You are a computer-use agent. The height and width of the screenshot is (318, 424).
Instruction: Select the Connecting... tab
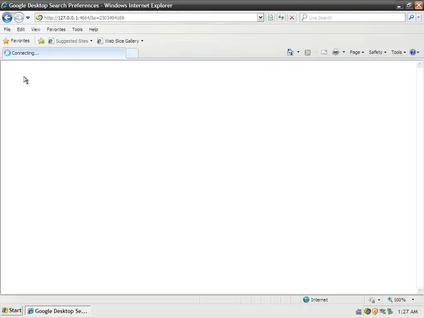tap(64, 53)
